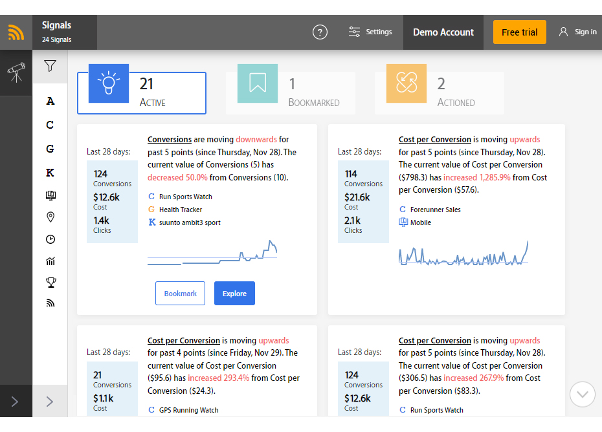Switch to the 1 Bookmarked tab

pyautogui.click(x=291, y=93)
